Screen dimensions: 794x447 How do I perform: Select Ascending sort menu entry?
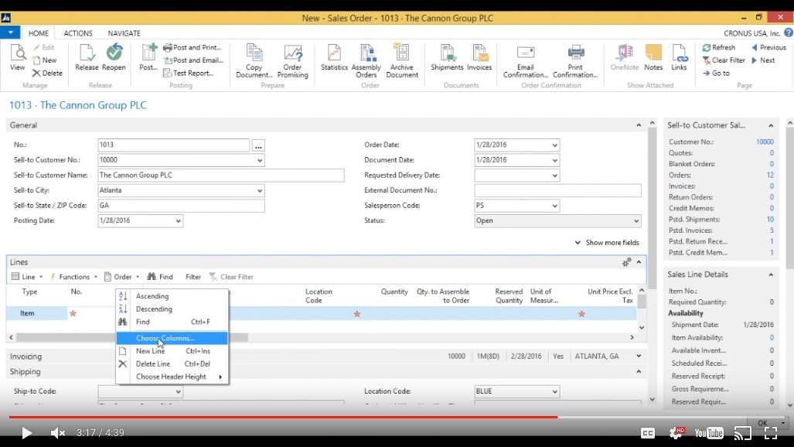click(x=172, y=296)
